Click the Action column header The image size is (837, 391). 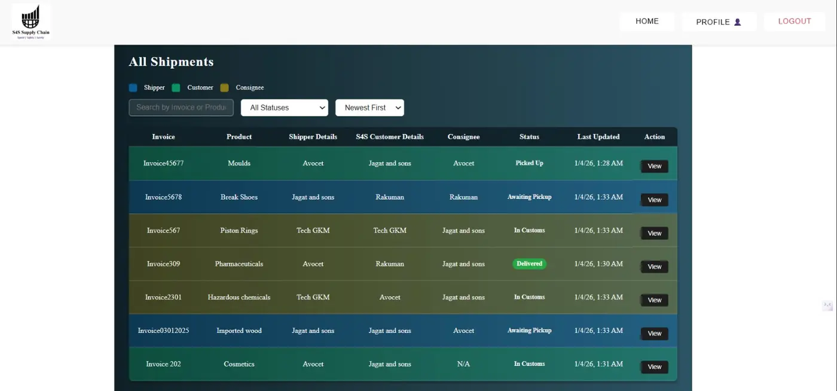[x=655, y=137]
